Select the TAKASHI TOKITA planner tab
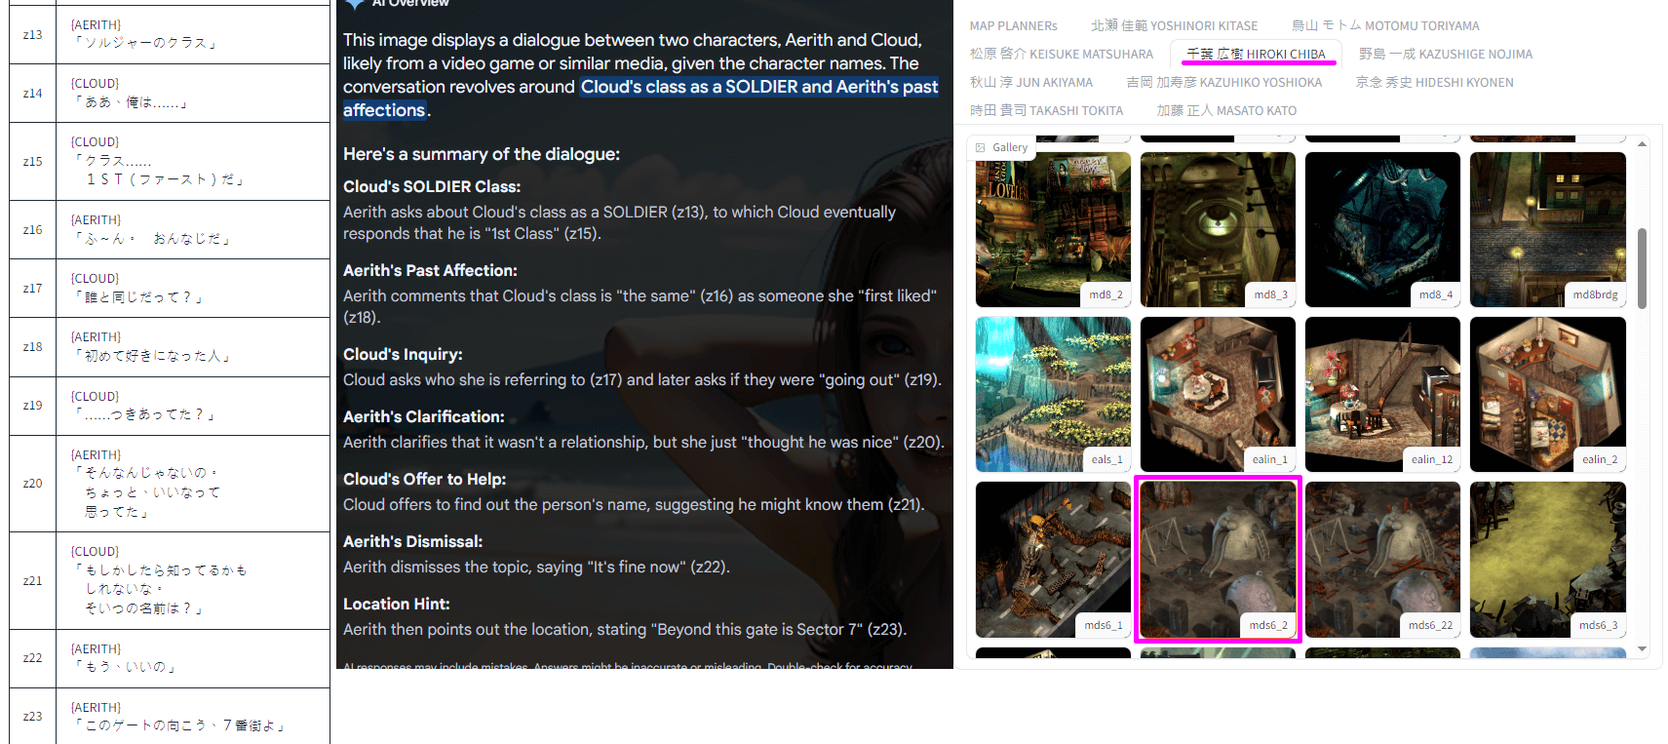The image size is (1668, 744). pos(1046,110)
